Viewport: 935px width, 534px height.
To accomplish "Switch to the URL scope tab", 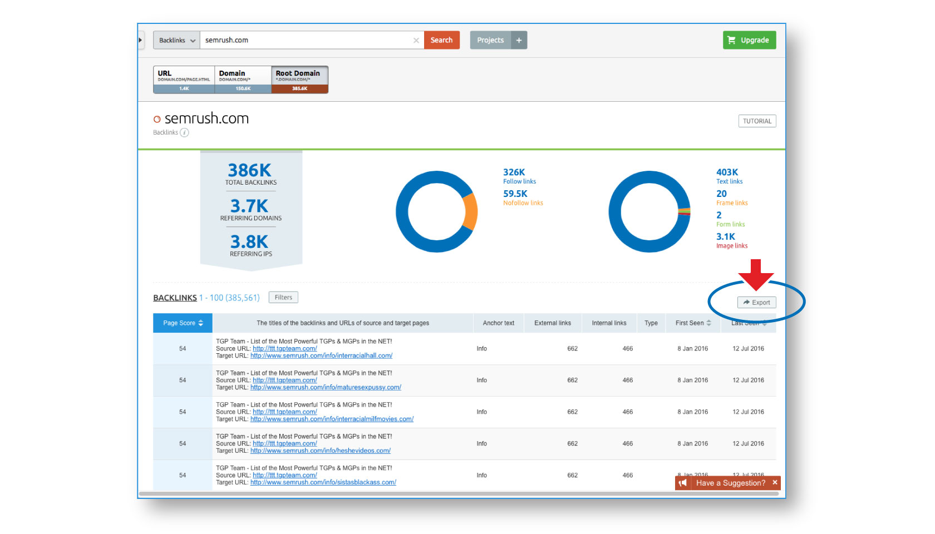I will click(184, 80).
